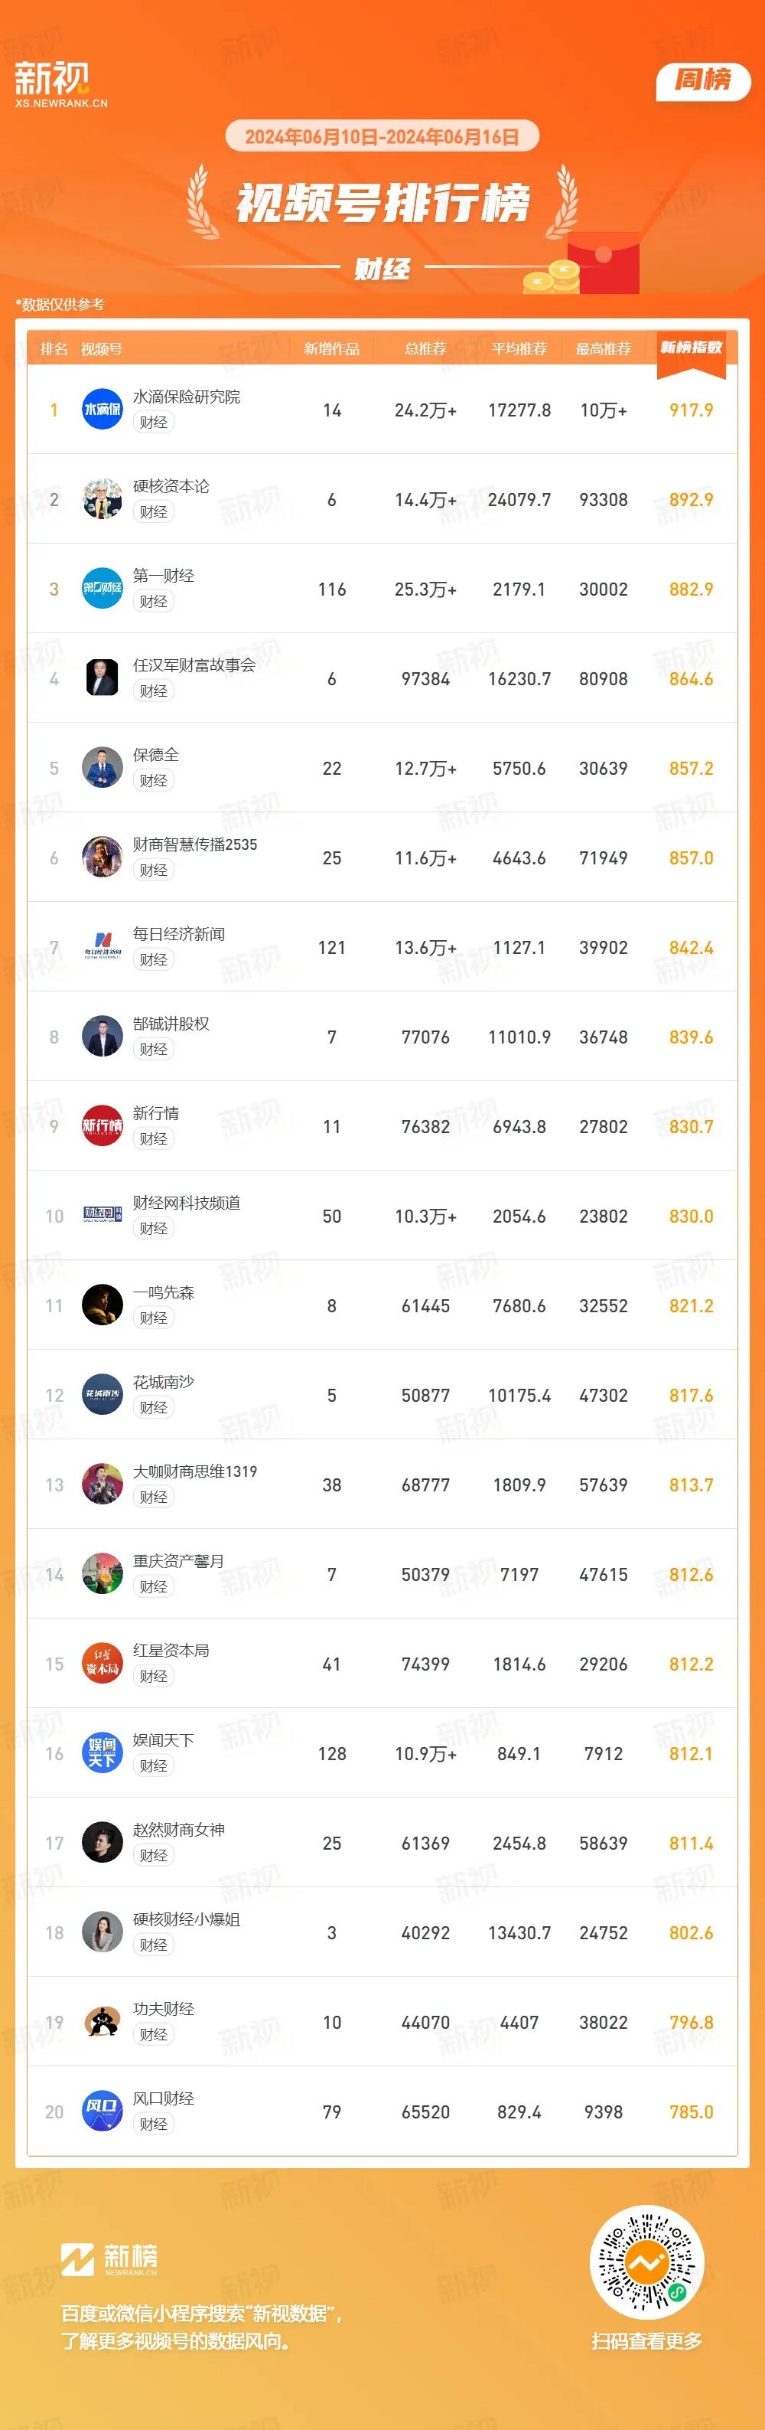Click the 新榜指数 column header
Screen dimensions: 765x2430
pyautogui.click(x=691, y=348)
